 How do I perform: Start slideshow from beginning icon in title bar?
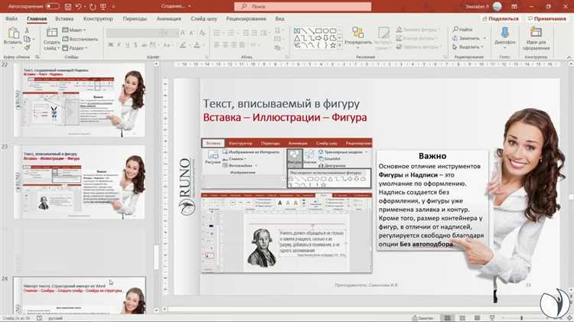pos(103,7)
